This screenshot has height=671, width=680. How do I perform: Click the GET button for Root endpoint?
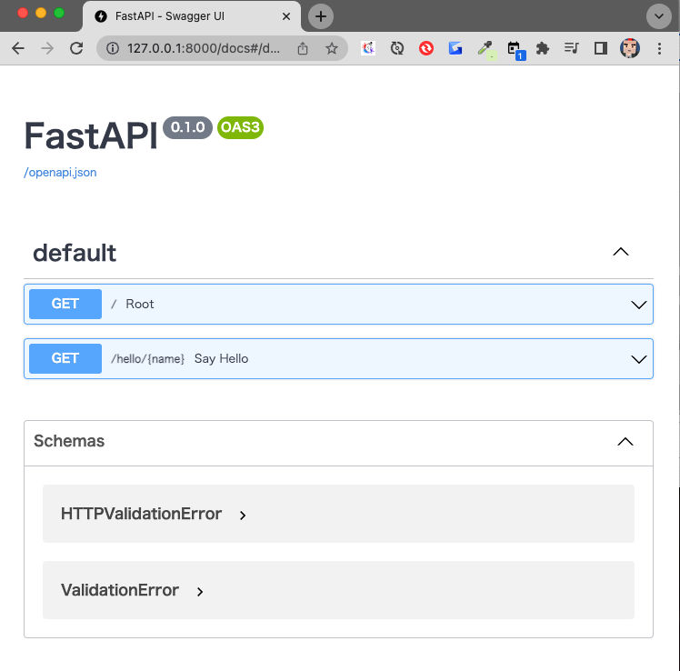point(65,304)
